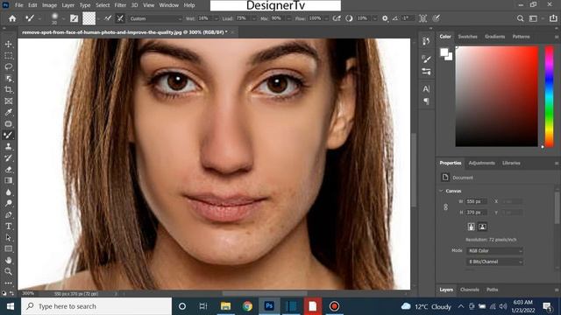Open the Search icon in options bar
The image size is (561, 315).
tap(520, 18)
